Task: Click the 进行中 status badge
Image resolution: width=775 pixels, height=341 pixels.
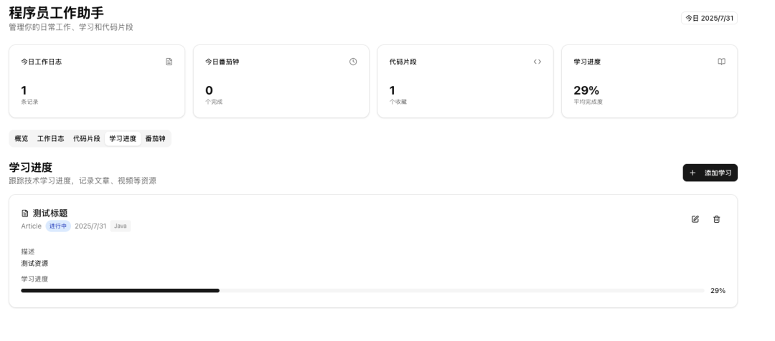Action: (58, 226)
